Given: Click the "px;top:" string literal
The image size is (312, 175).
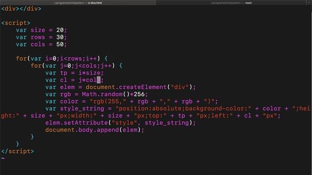Looking at the screenshot, I should tap(150, 116).
